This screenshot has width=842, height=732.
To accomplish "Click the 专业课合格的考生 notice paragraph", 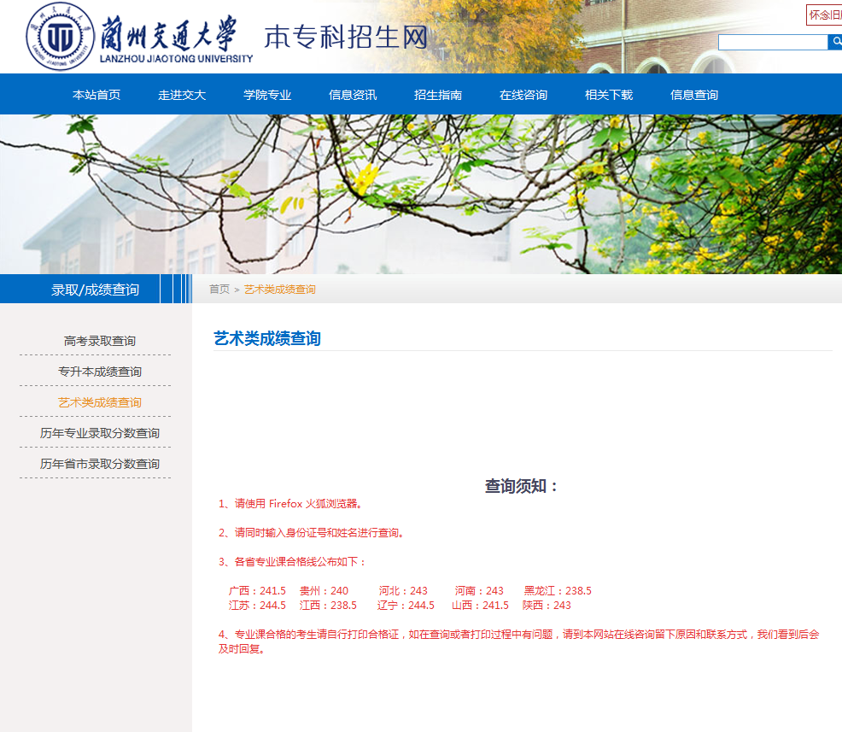I will click(518, 641).
